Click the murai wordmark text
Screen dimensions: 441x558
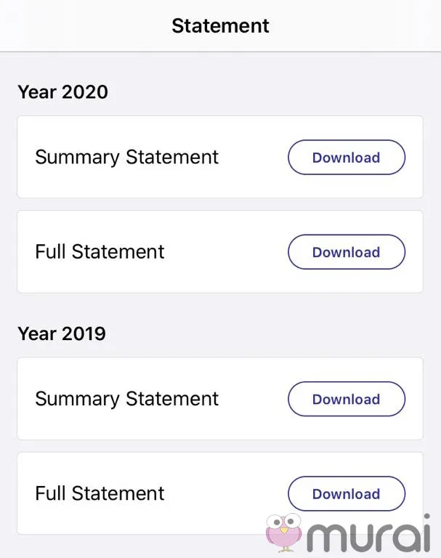(x=371, y=534)
